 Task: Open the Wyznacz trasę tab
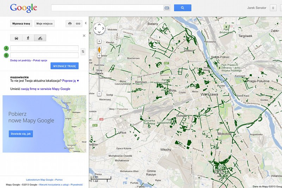21,24
